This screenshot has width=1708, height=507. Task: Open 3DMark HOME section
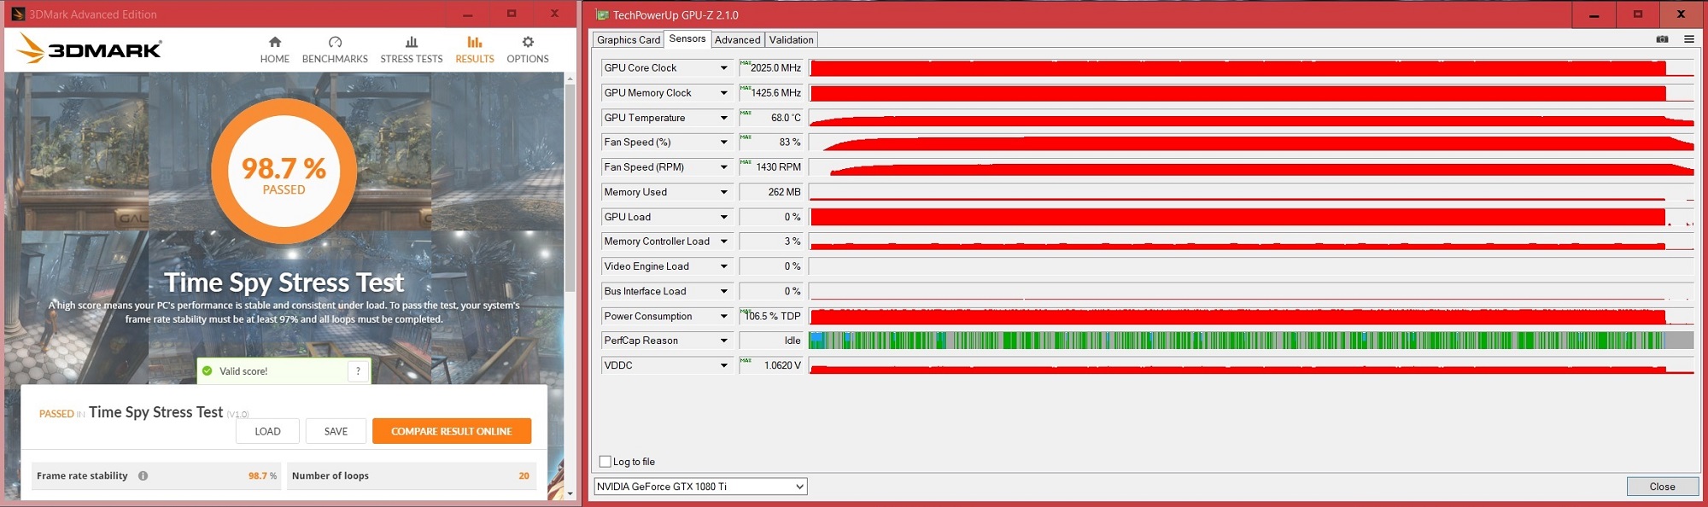(274, 50)
